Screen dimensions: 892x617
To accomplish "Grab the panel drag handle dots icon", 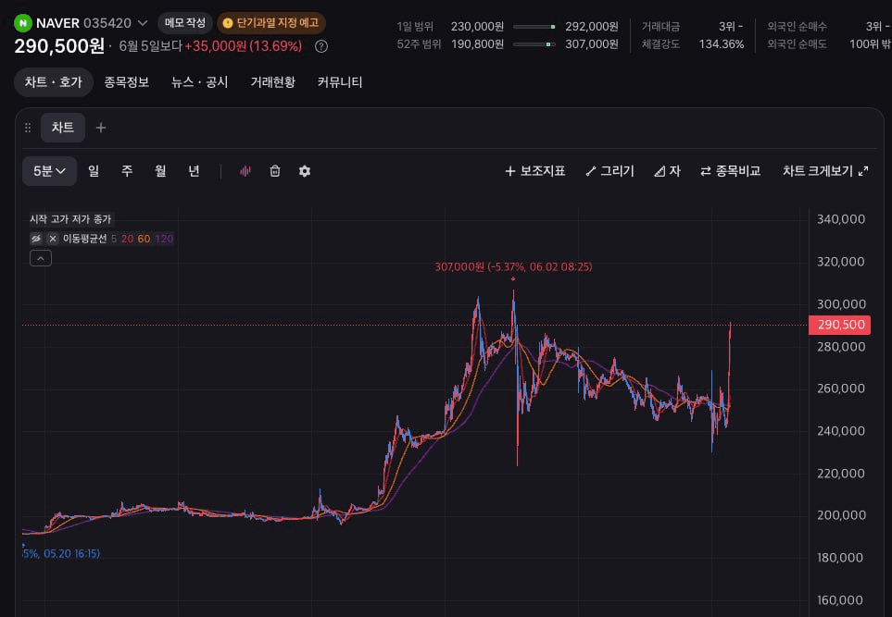I will 28,128.
